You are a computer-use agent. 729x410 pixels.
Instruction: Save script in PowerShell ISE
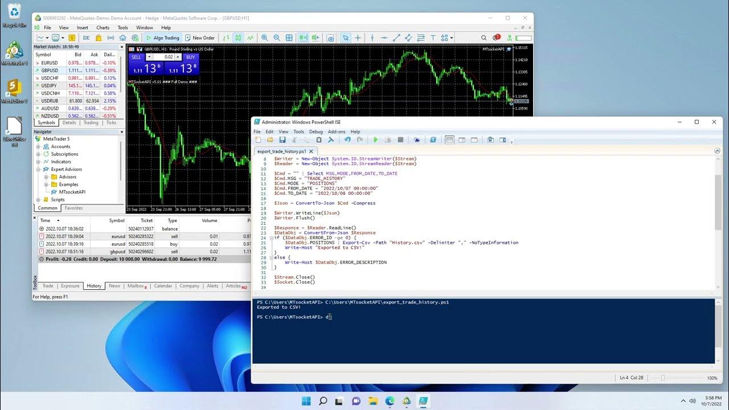tap(282, 140)
